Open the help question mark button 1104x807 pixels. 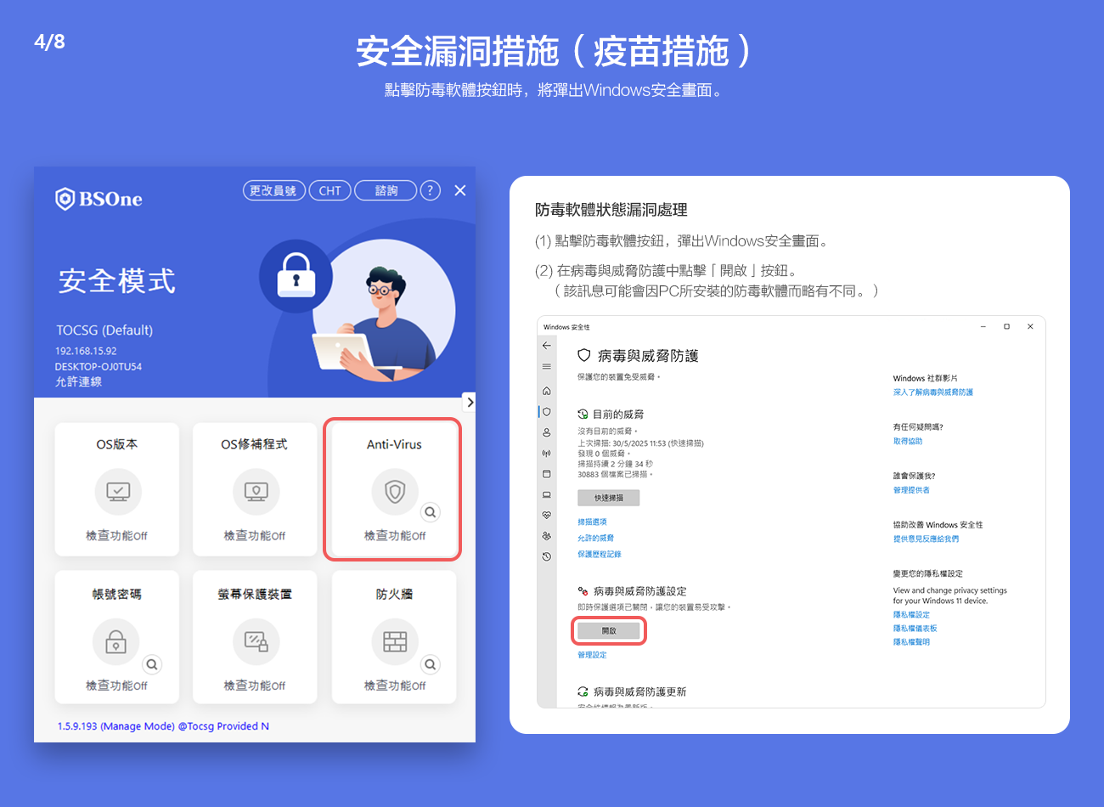click(x=431, y=190)
